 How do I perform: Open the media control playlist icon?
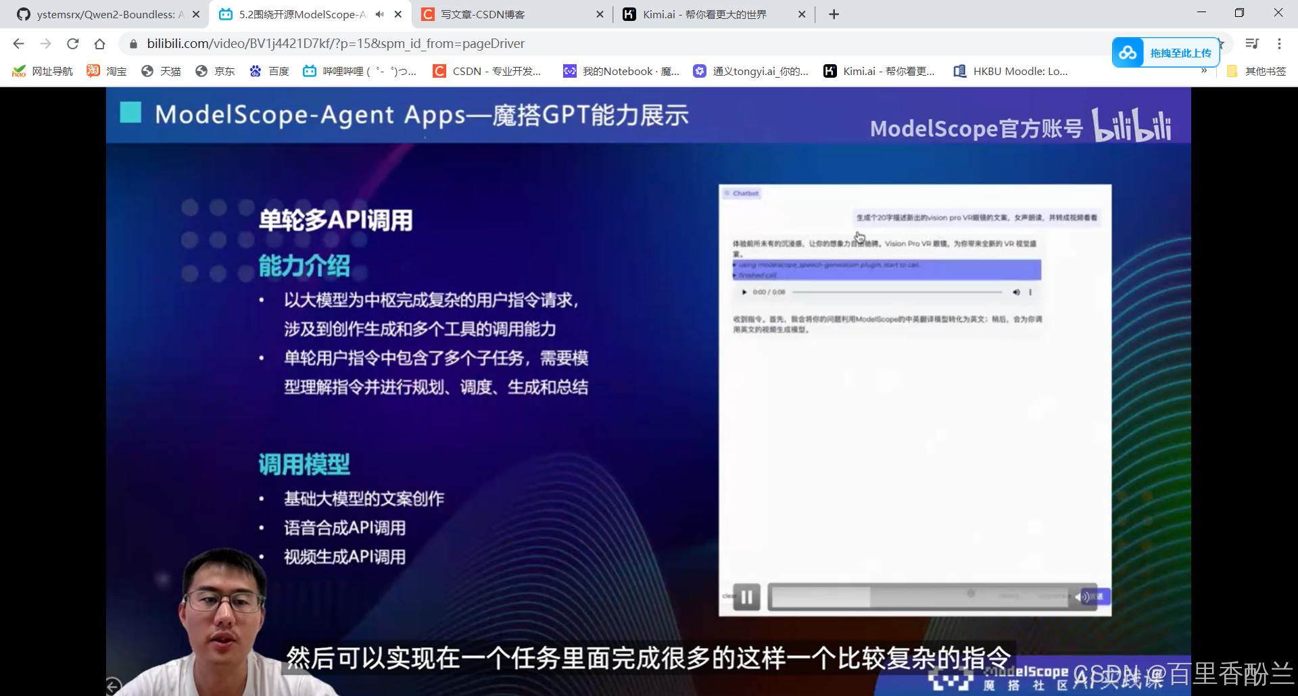pos(1252,44)
